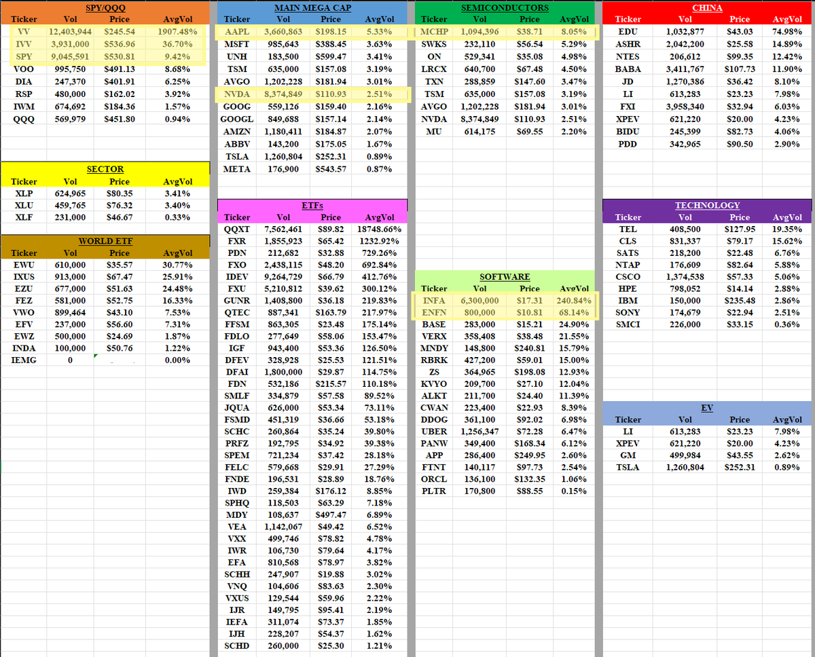Select the GM ticker cell
This screenshot has height=657, width=815.
coord(628,455)
